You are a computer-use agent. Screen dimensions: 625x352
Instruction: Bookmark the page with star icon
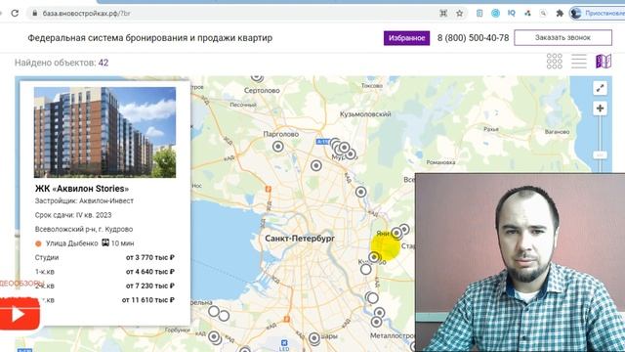coord(460,13)
